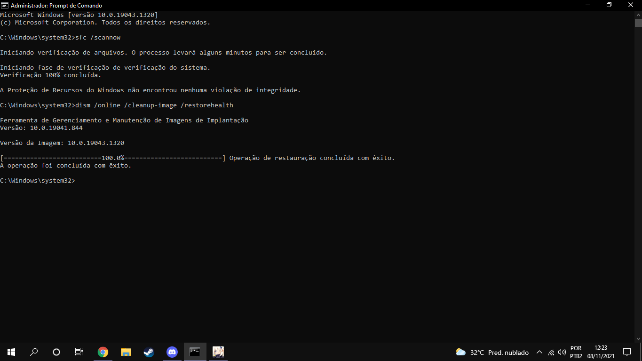The width and height of the screenshot is (642, 361).
Task: Launch Cortana from the taskbar circle icon
Action: 56,352
